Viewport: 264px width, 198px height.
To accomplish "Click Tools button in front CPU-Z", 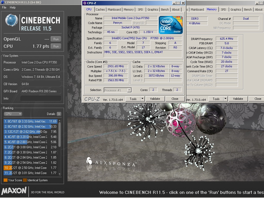I will pos(133,99).
